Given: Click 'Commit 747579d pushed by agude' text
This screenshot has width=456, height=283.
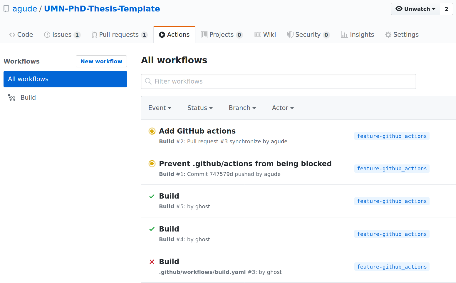Looking at the screenshot, I should pyautogui.click(x=234, y=174).
